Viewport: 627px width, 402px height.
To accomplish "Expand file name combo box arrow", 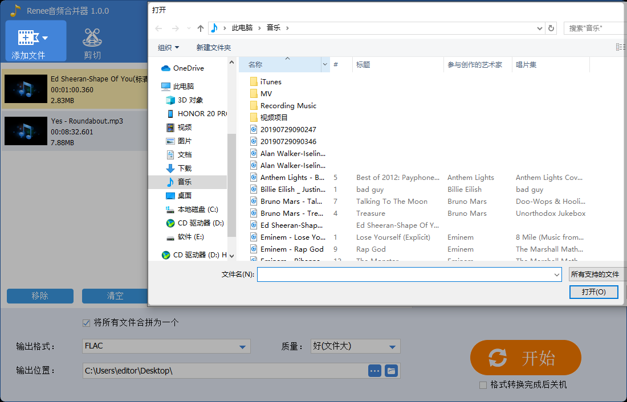I will (x=557, y=274).
